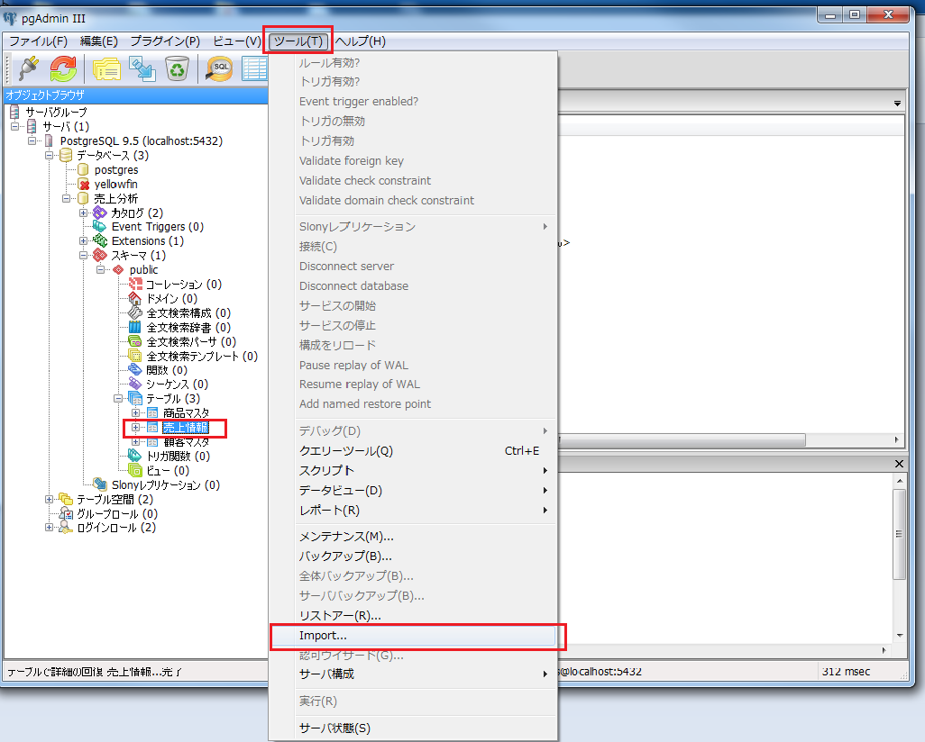Select the グループロール (0) node
Screen dimensions: 925x742
(x=117, y=514)
